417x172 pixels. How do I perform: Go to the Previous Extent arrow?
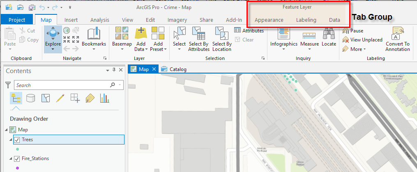click(x=67, y=49)
